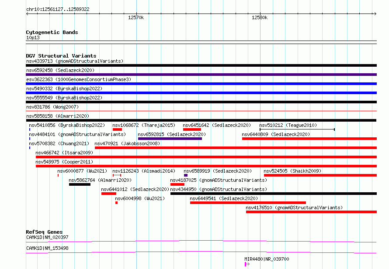Click the nsv5410856 ByrskaBishop2022 label
Viewport: 389px width, 269px height.
pyautogui.click(x=67, y=125)
